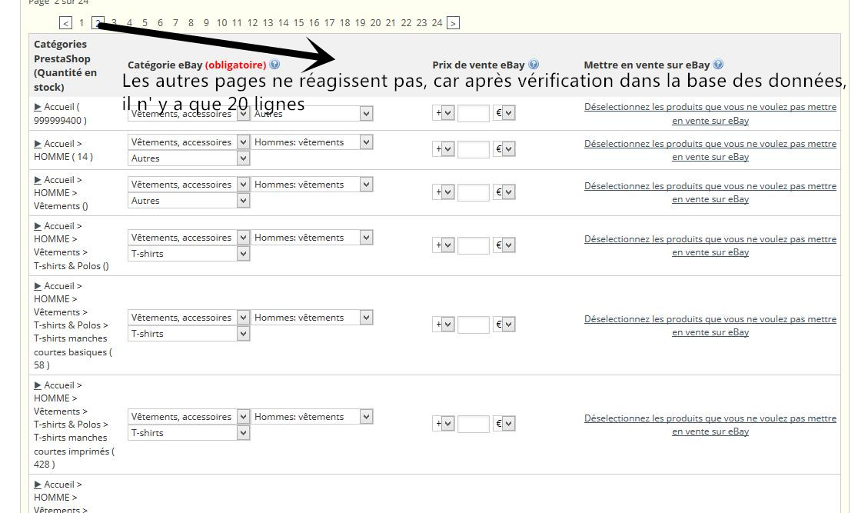
Task: Open help icon next to Catégorie eBay
Action: click(274, 65)
